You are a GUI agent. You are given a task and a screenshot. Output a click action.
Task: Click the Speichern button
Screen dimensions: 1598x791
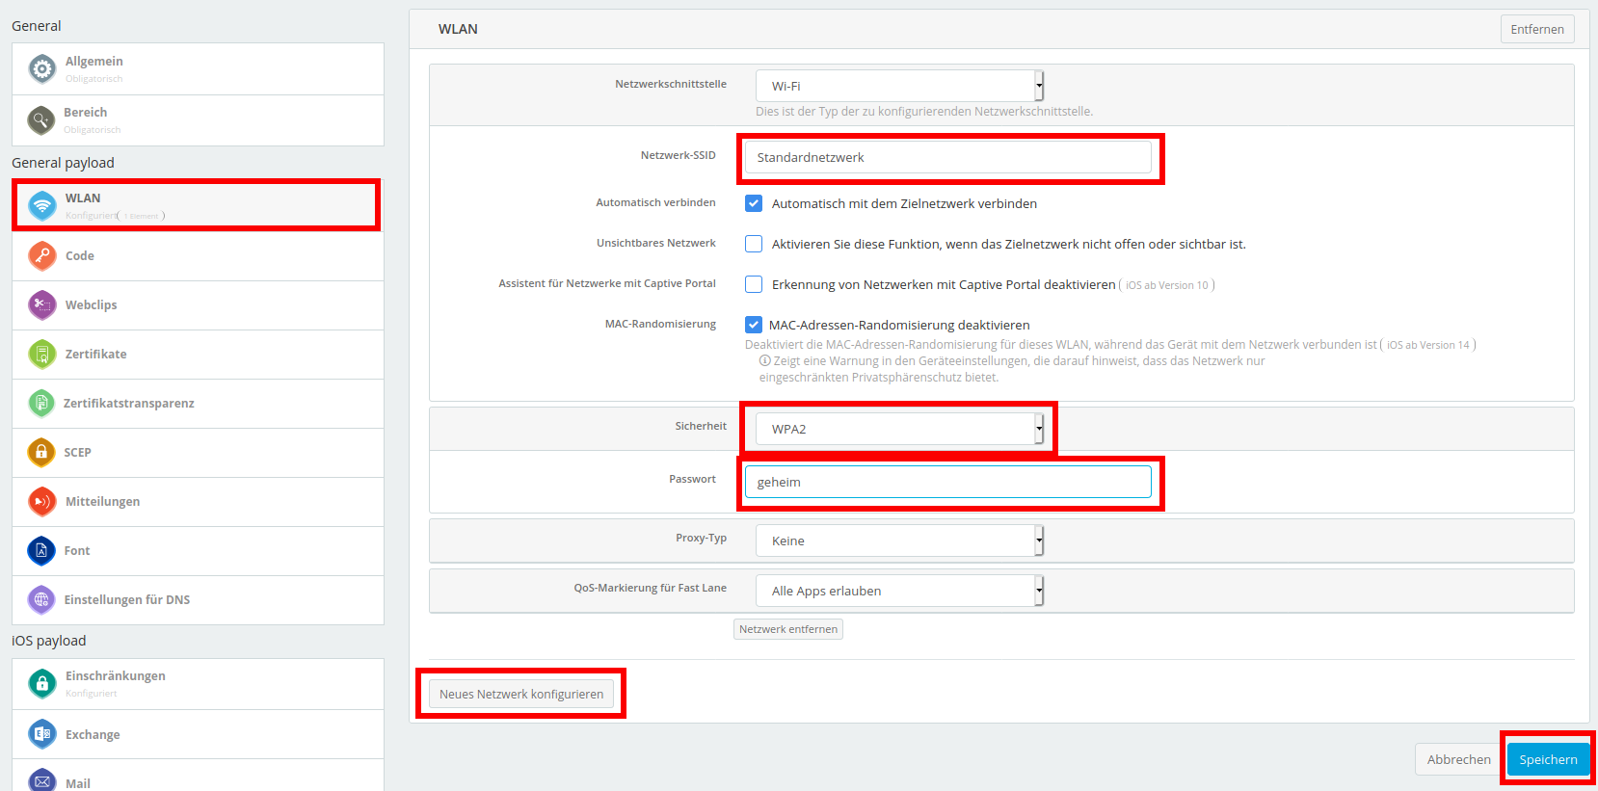pyautogui.click(x=1548, y=759)
